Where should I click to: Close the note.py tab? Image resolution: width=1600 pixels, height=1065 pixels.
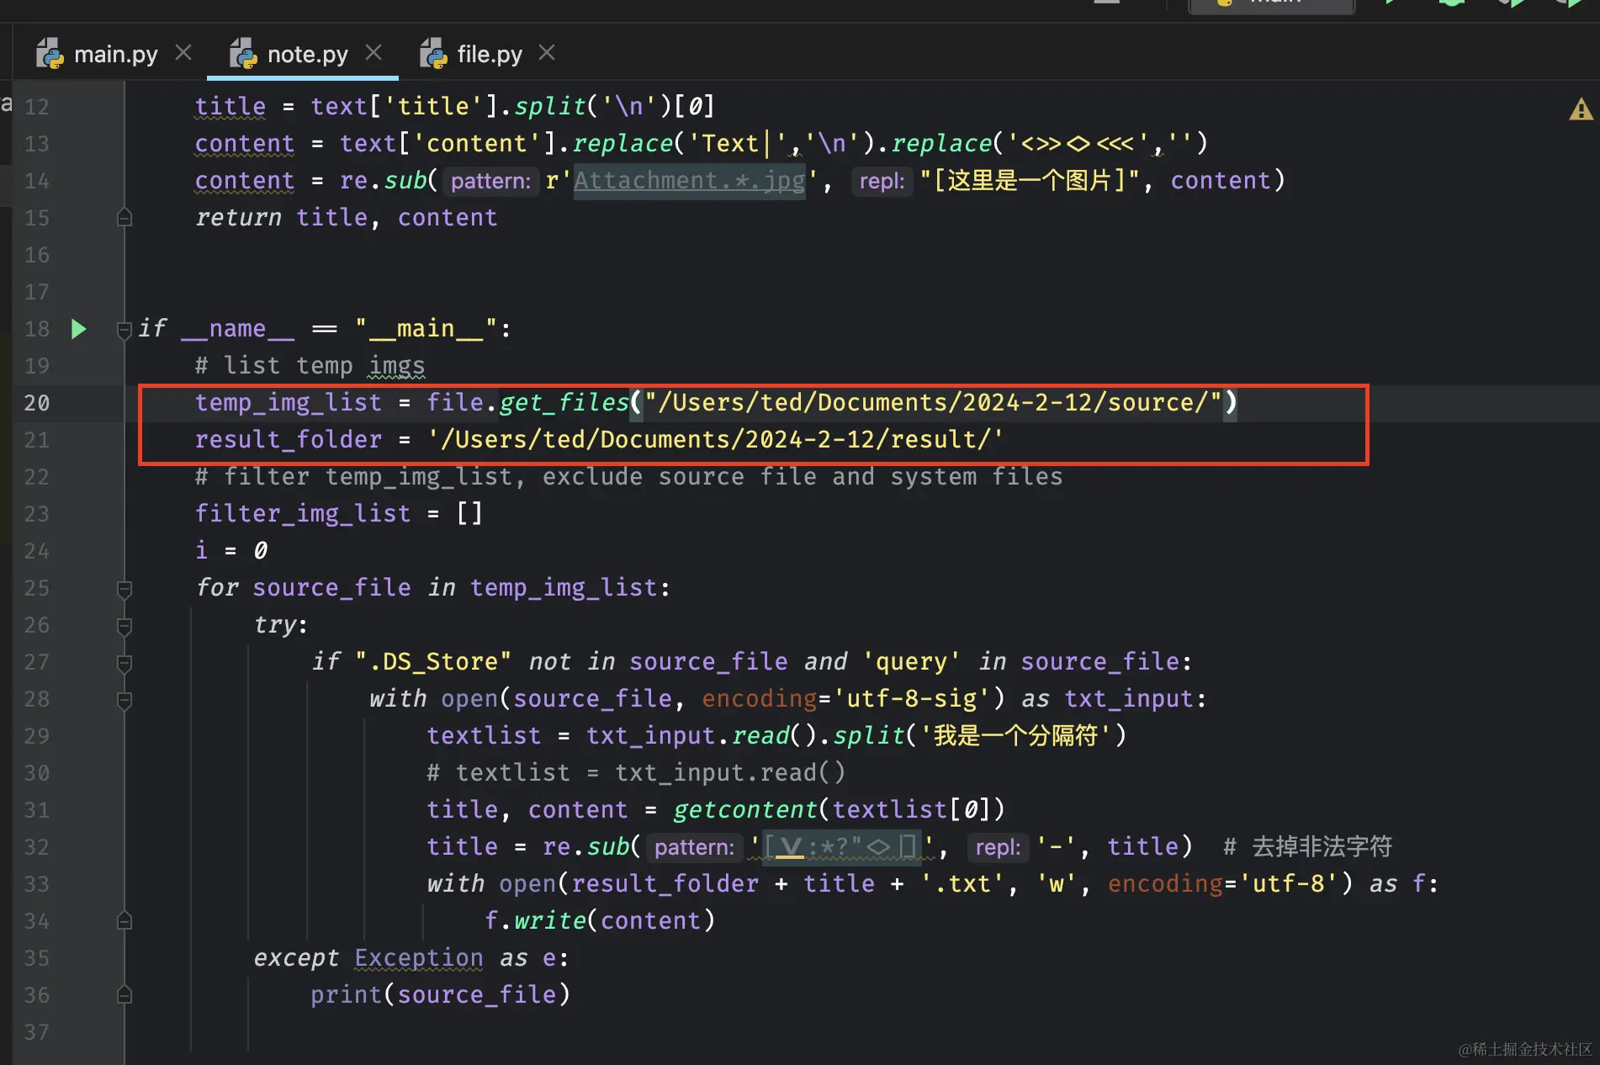pyautogui.click(x=374, y=53)
